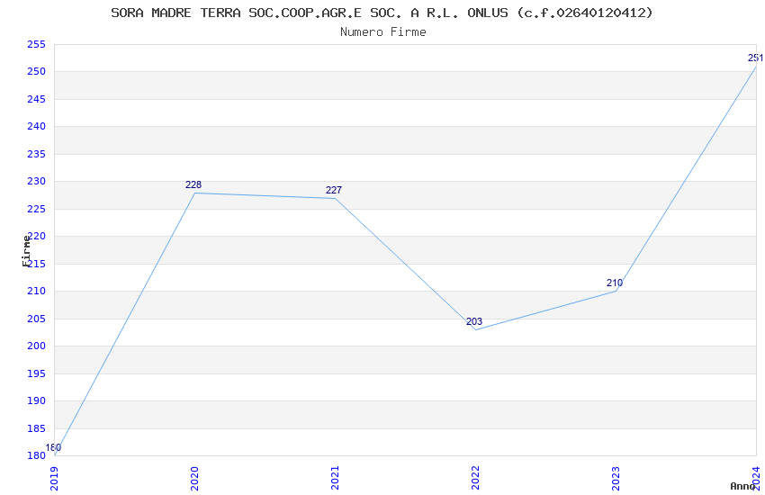Click the subtitle Numero Firme
This screenshot has height=495, width=765.
(x=383, y=31)
